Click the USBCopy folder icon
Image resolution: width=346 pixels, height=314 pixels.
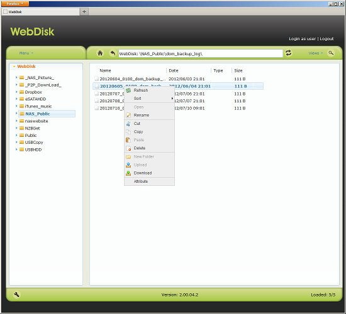[21, 143]
